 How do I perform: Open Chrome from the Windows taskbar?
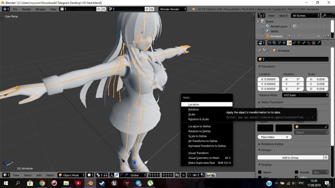(x=42, y=183)
